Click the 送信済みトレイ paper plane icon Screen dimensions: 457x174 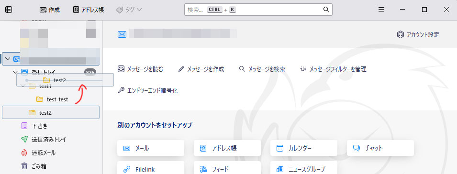click(x=24, y=140)
